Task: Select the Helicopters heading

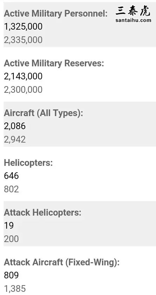Action: (x=28, y=163)
